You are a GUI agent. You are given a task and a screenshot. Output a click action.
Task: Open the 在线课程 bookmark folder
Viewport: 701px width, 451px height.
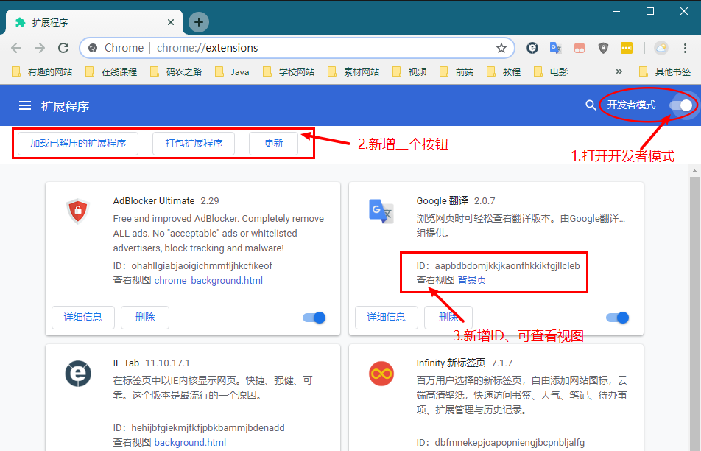coord(111,72)
